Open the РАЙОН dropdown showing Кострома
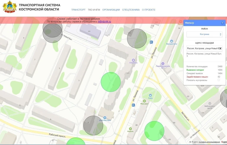227x145 pixels. 205,34
